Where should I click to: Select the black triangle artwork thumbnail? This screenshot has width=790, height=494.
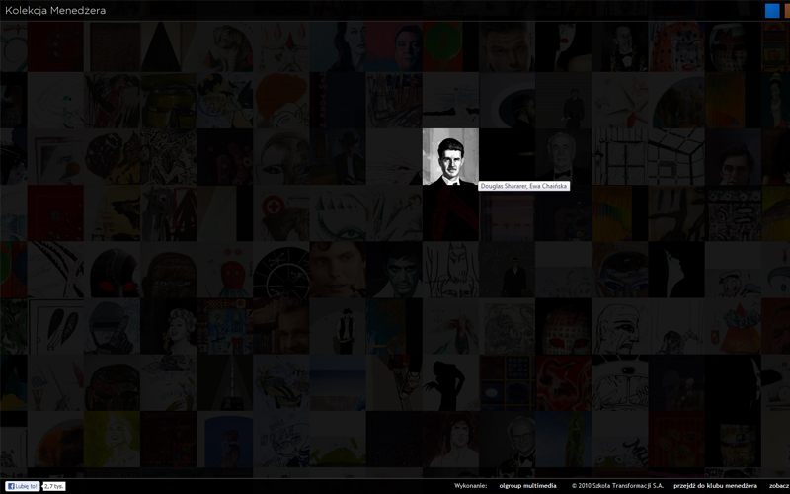[168, 45]
